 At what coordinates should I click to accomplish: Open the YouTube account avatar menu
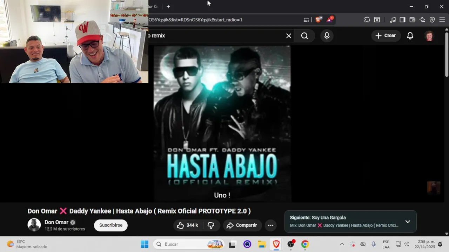[x=429, y=36]
